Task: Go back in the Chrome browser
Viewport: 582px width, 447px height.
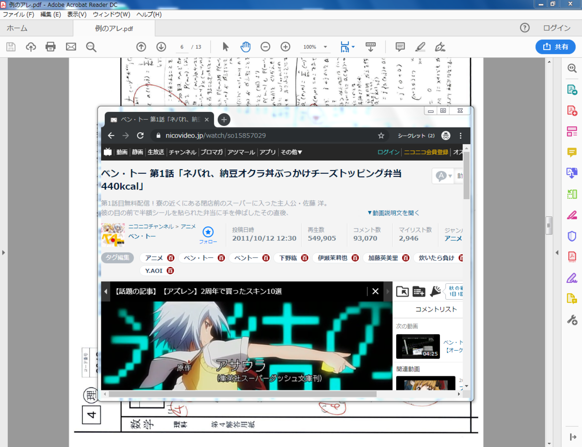Action: coord(111,136)
